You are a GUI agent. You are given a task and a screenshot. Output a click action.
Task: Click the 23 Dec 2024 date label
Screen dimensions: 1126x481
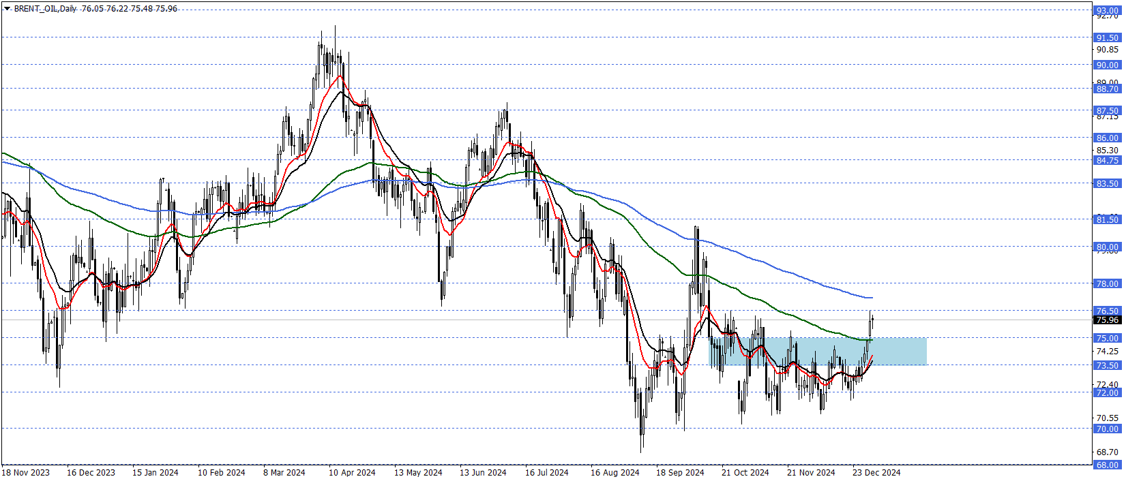coord(876,472)
